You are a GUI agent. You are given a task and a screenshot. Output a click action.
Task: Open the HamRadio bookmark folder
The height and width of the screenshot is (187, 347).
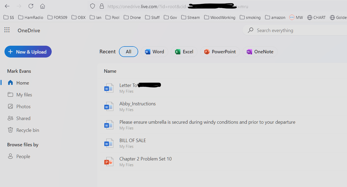(x=31, y=17)
